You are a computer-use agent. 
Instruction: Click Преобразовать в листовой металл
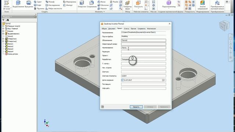point(217,5)
